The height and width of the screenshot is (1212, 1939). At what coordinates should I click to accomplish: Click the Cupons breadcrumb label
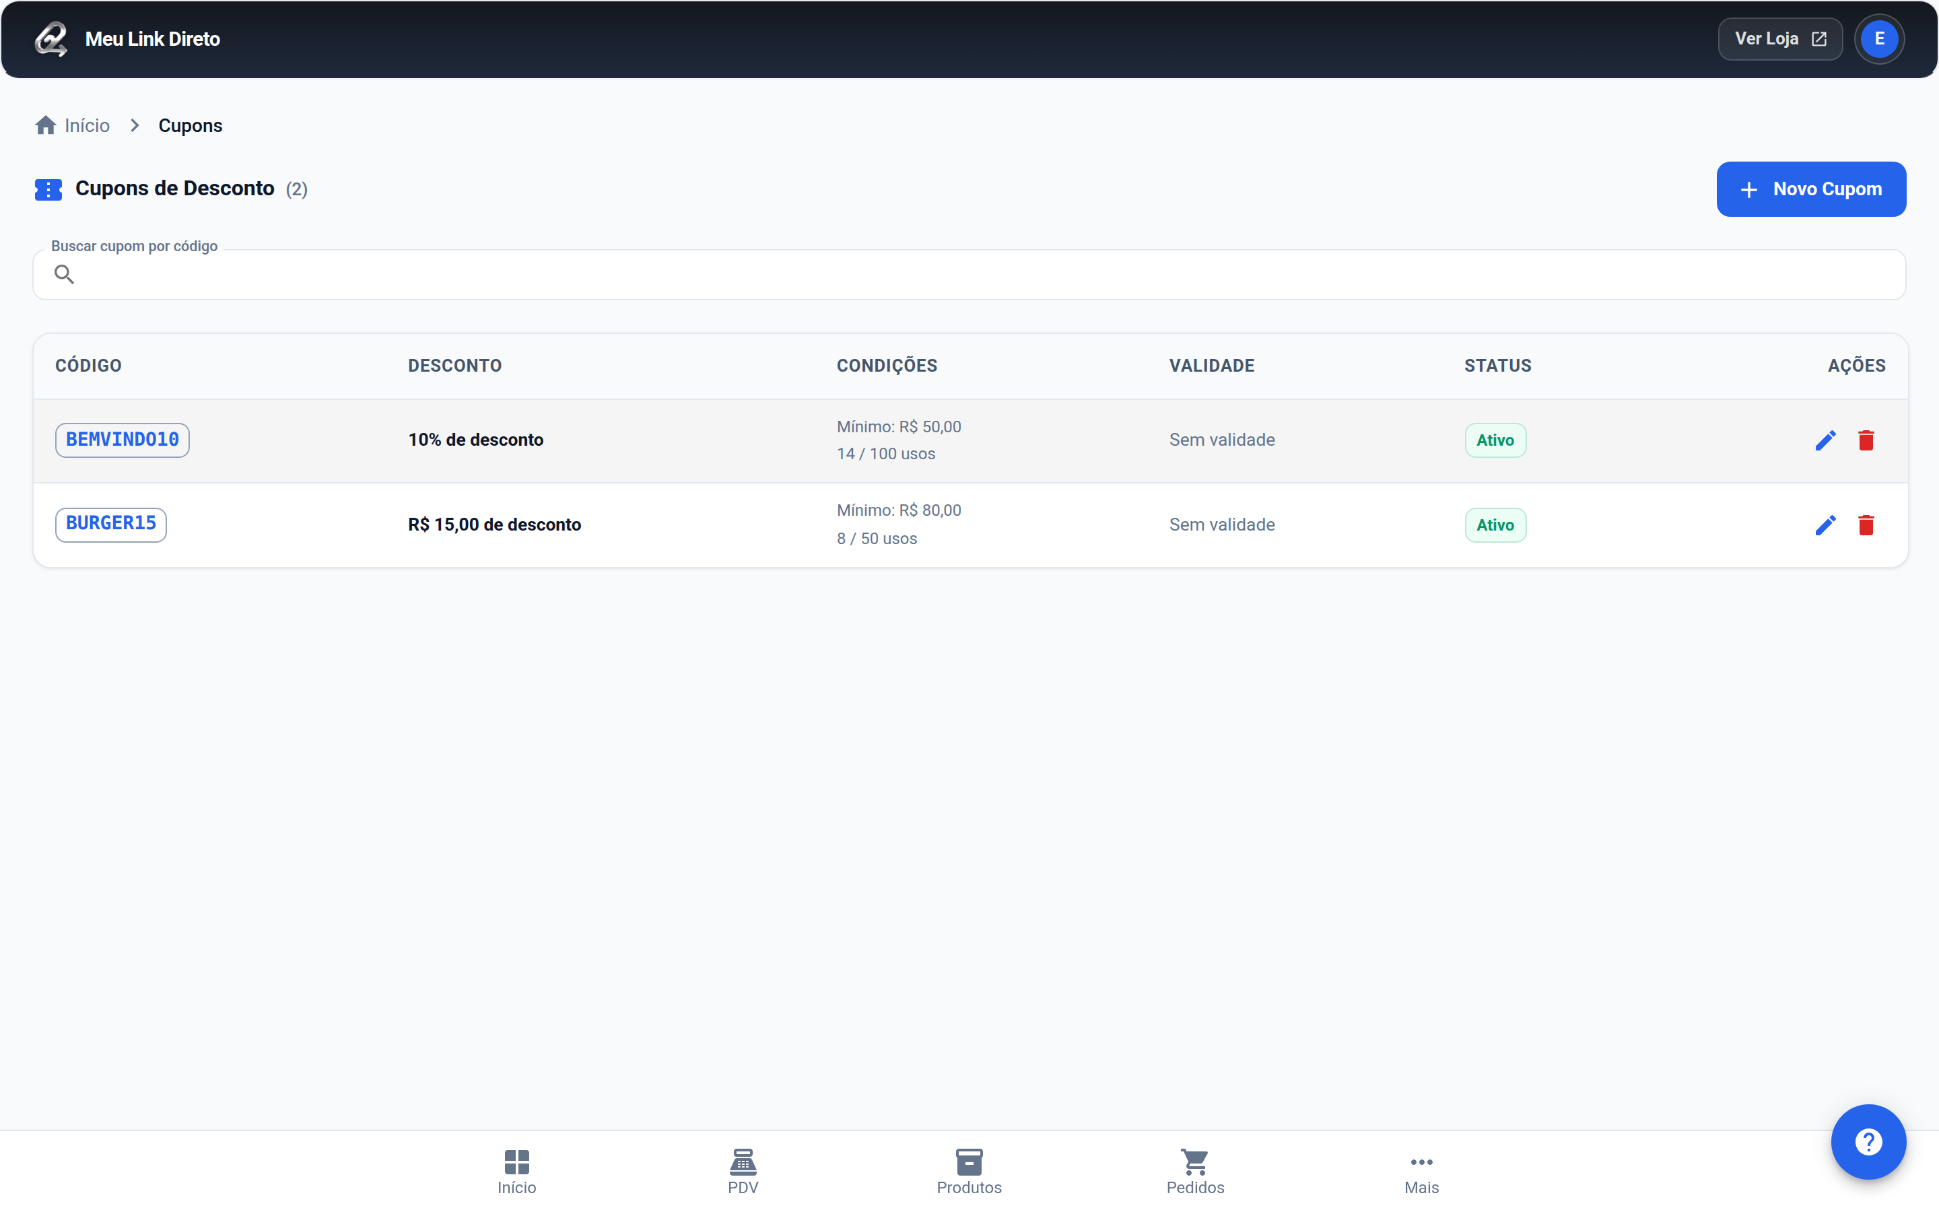pyautogui.click(x=190, y=125)
